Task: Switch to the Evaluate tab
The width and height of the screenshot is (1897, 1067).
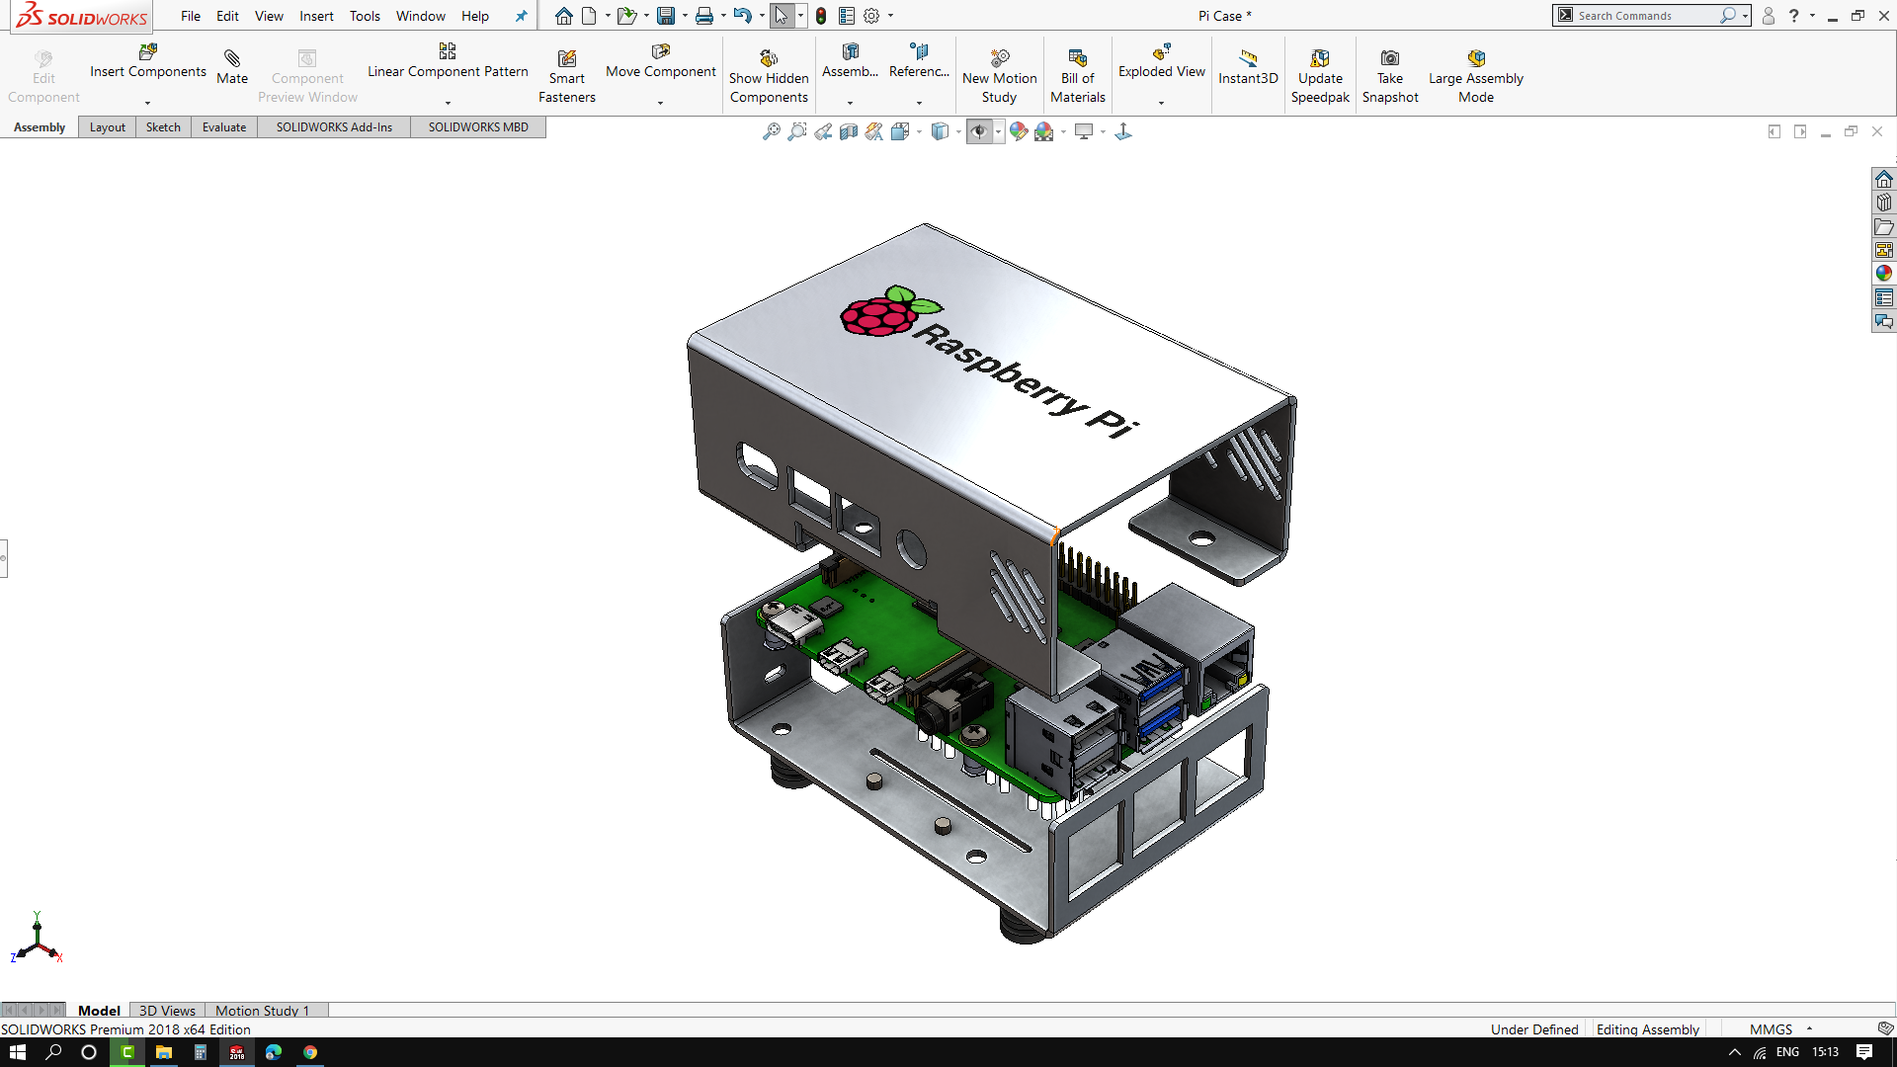Action: point(224,127)
